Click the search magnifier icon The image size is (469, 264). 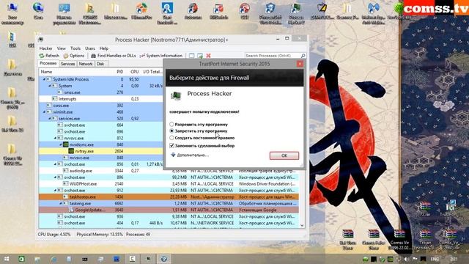303,56
